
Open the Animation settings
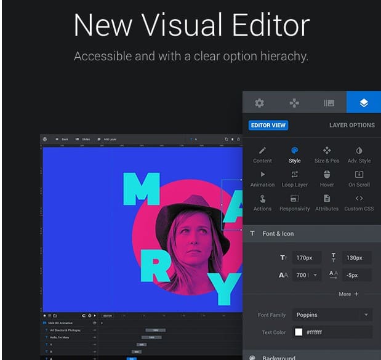click(262, 178)
